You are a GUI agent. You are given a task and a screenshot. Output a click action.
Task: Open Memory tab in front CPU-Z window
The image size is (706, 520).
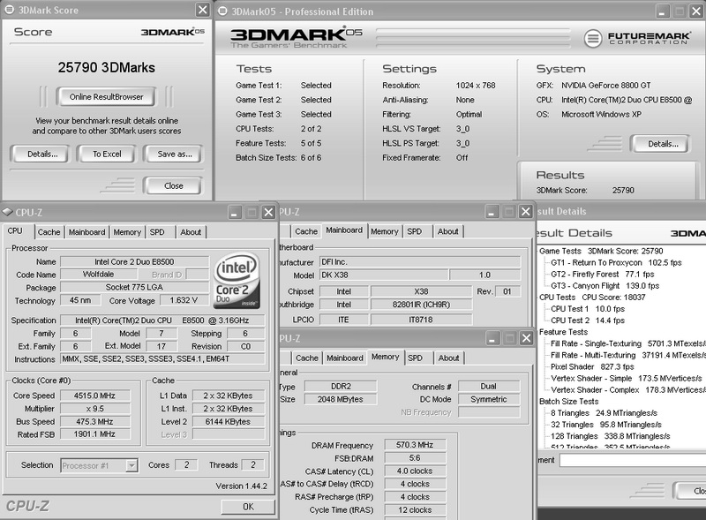click(127, 232)
